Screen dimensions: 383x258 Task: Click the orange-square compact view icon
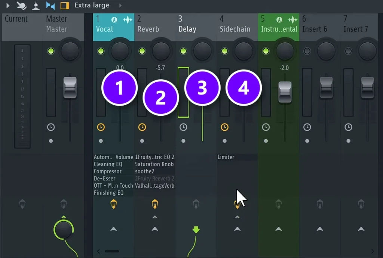(64, 5)
